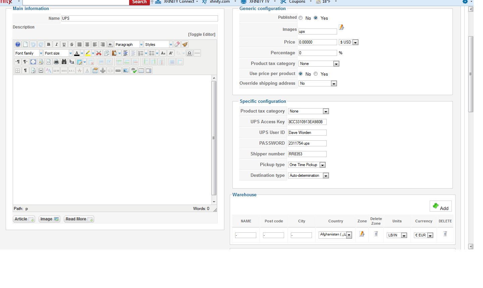Open the warehouse EUR Currency dropdown

(x=424, y=235)
